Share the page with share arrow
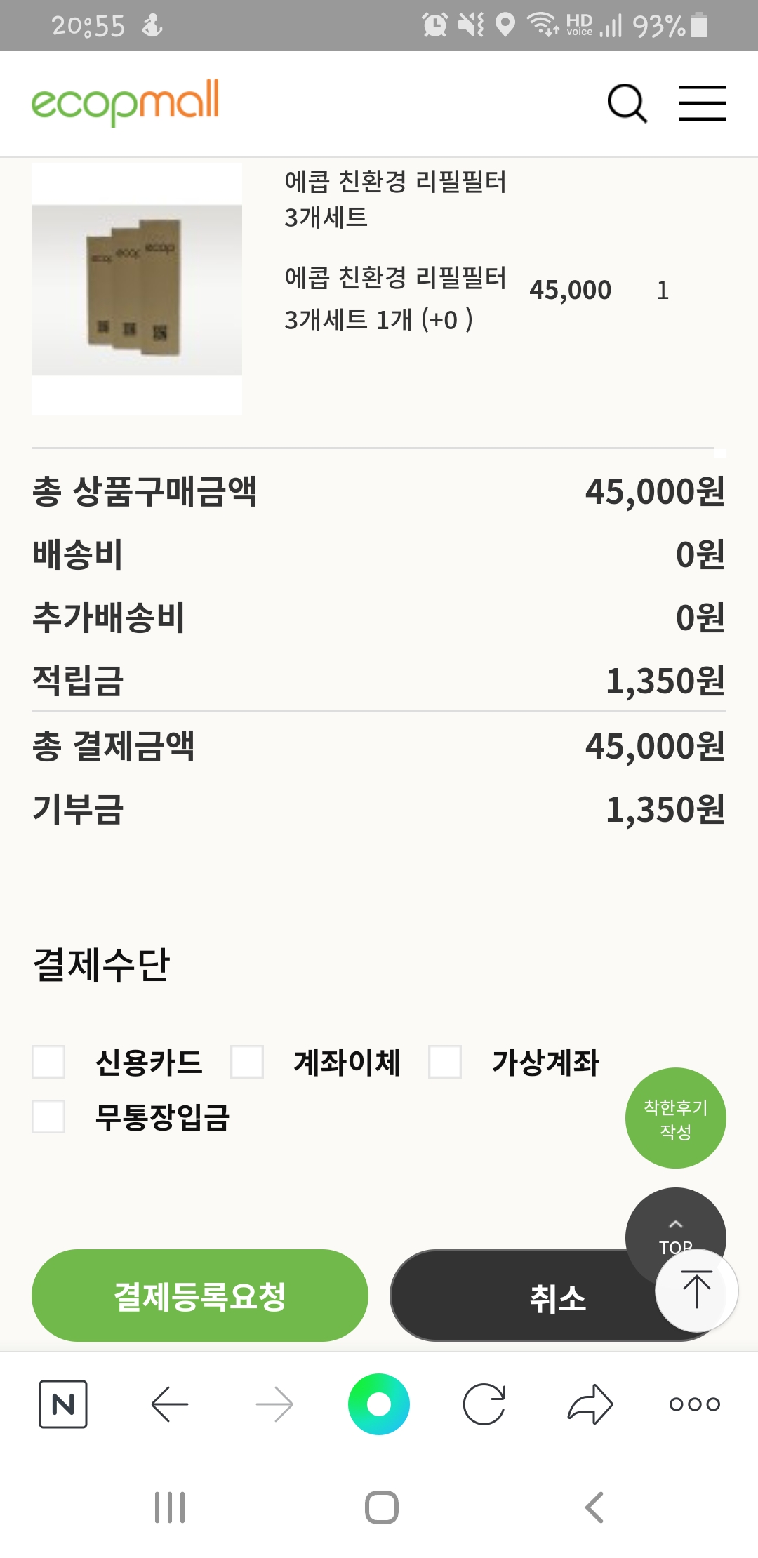The width and height of the screenshot is (758, 1558). click(x=590, y=1404)
